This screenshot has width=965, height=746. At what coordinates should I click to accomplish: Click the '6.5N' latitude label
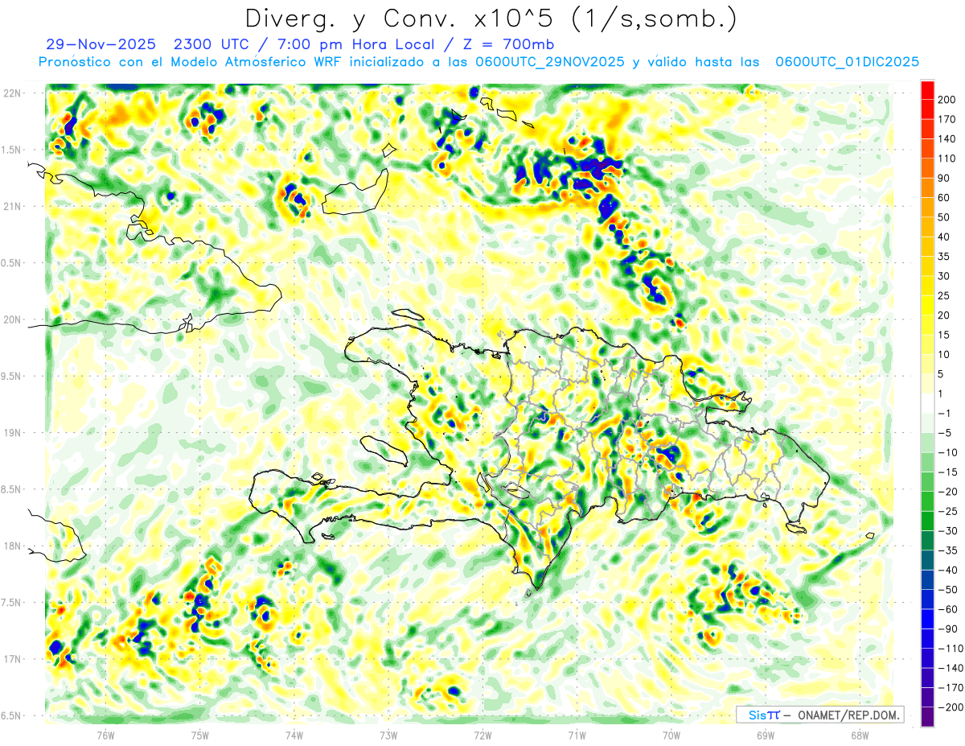click(12, 715)
